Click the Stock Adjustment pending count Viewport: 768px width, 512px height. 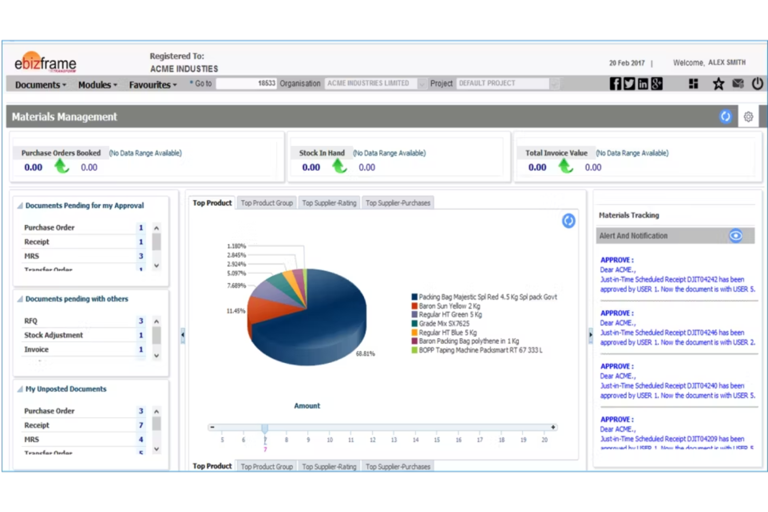point(140,335)
